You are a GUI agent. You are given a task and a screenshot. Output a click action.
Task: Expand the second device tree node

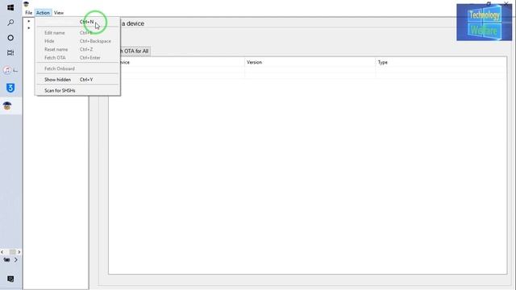coord(29,28)
